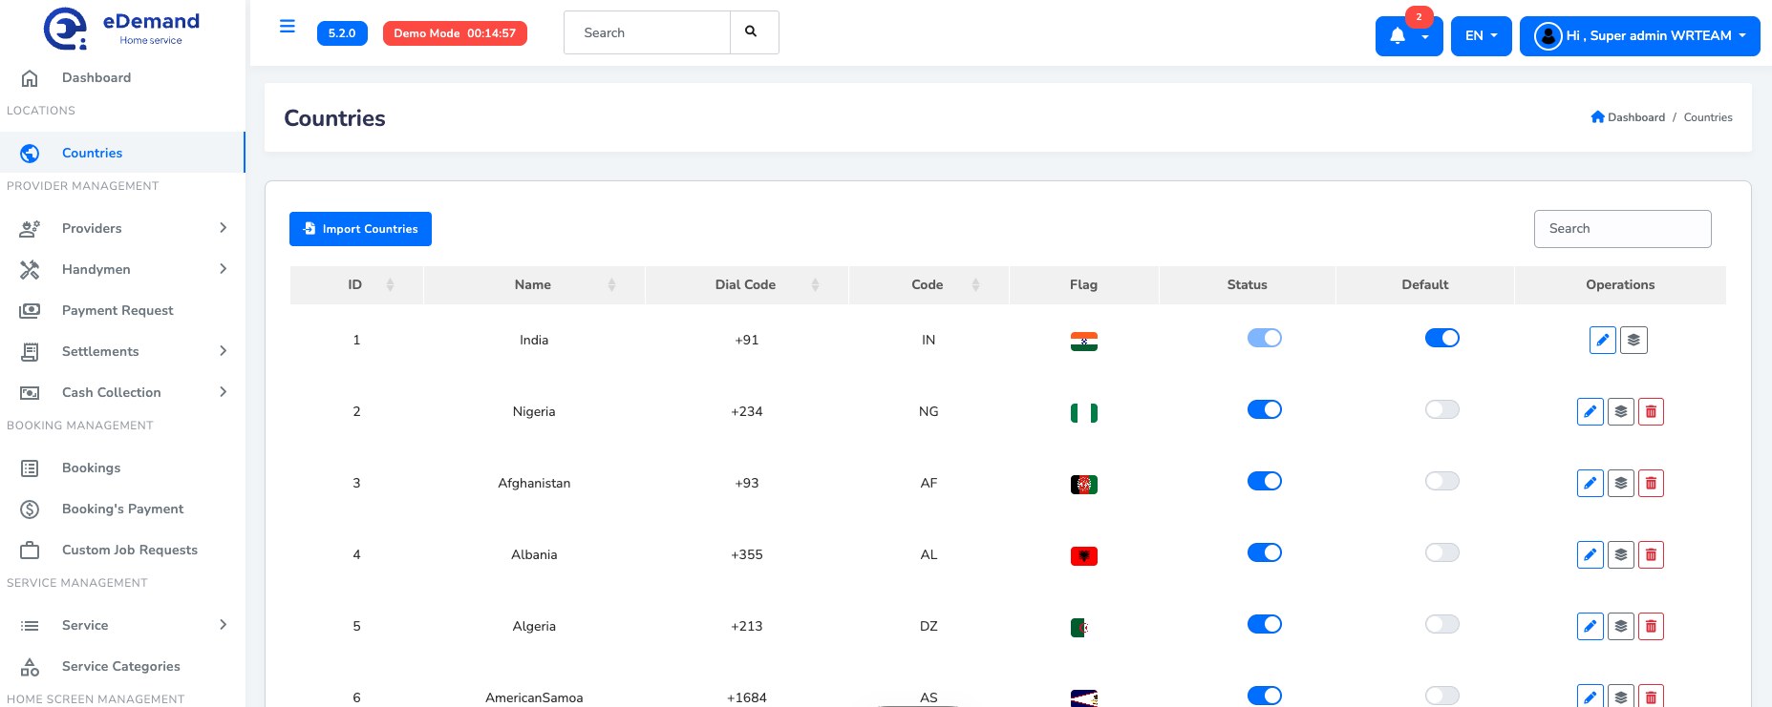1772x707 pixels.
Task: Click the hamburger menu toggle icon
Action: pos(287,27)
